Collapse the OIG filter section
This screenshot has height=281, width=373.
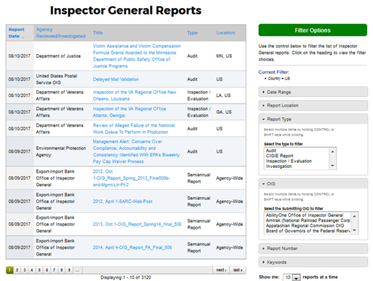click(272, 184)
